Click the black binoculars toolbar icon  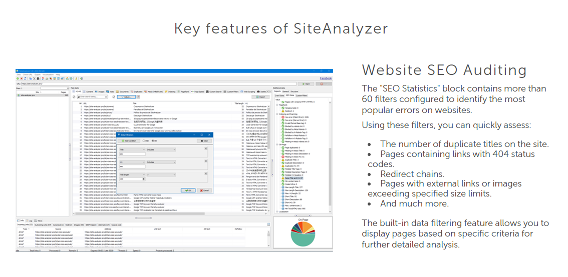pyautogui.click(x=38, y=78)
